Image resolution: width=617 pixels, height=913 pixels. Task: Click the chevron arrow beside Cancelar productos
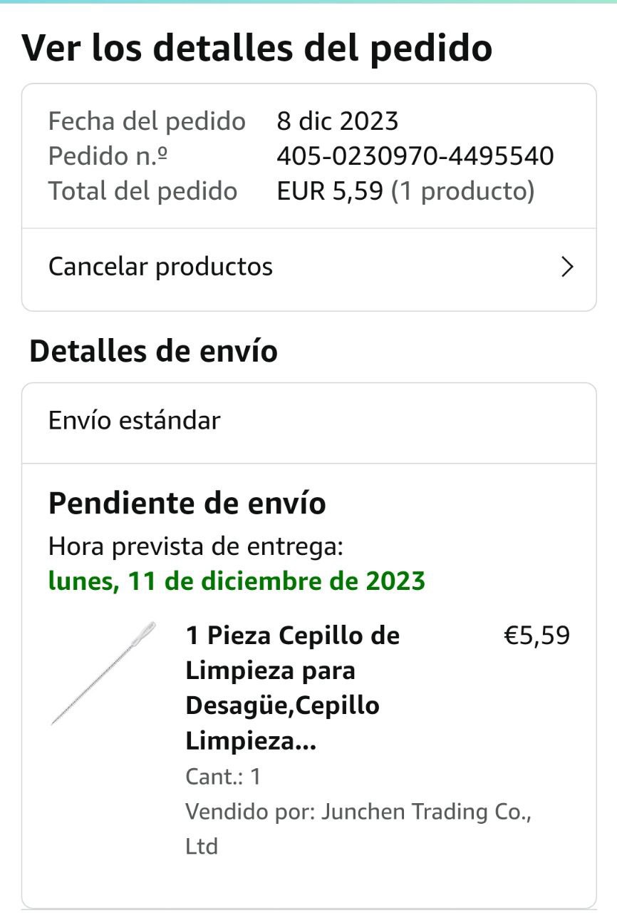567,267
